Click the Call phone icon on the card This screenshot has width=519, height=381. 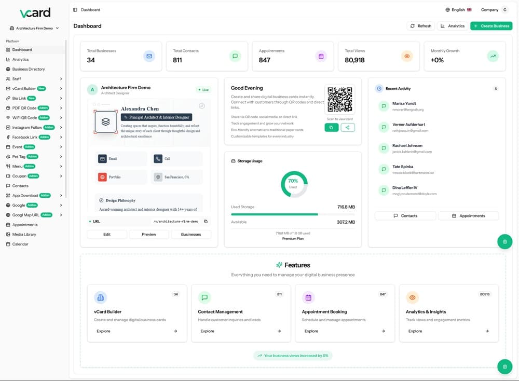coord(158,159)
